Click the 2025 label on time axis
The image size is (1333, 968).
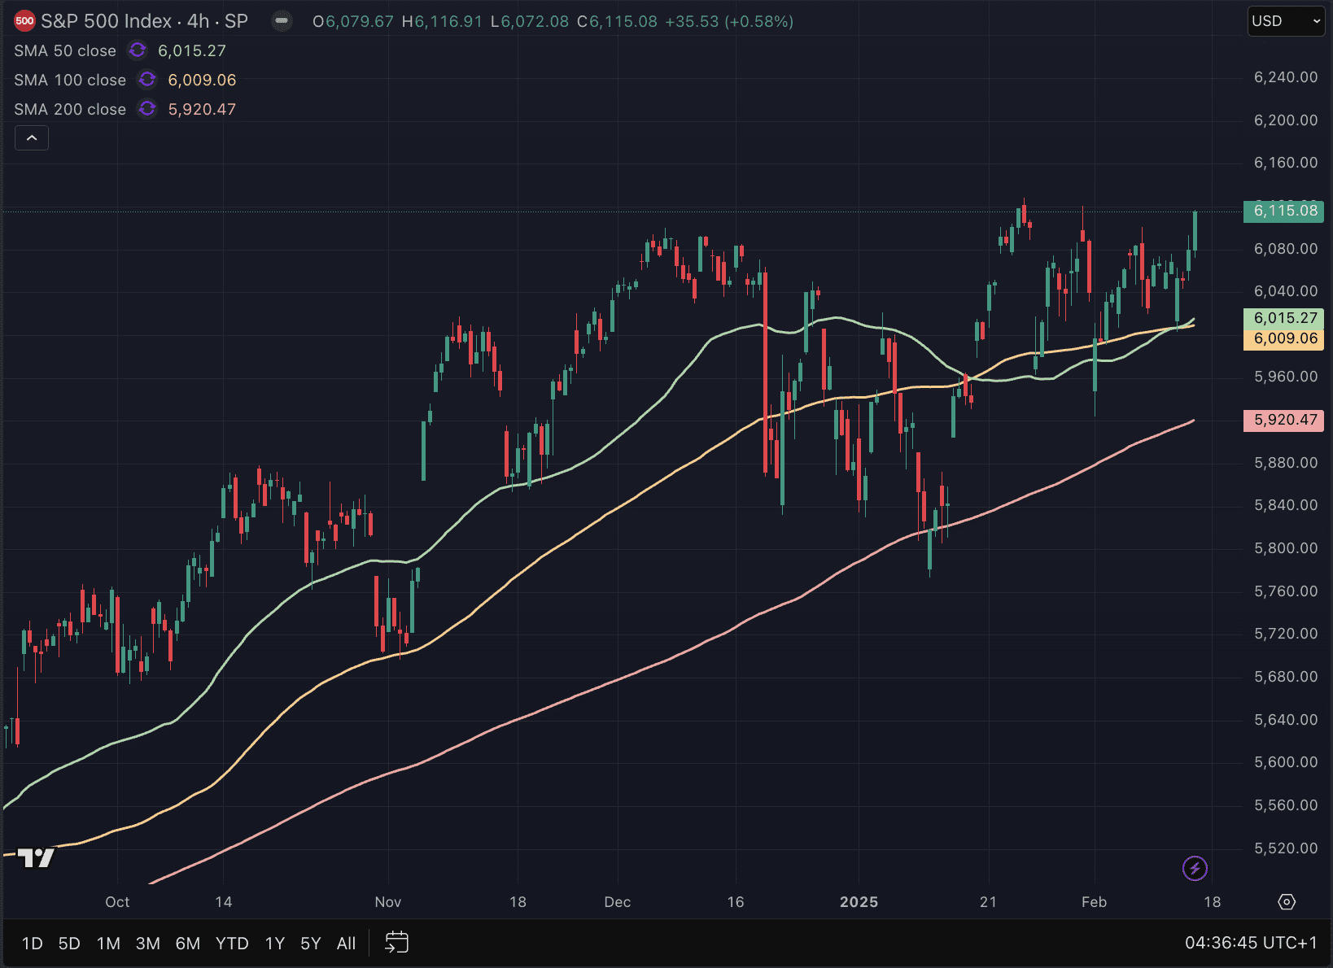coord(859,901)
